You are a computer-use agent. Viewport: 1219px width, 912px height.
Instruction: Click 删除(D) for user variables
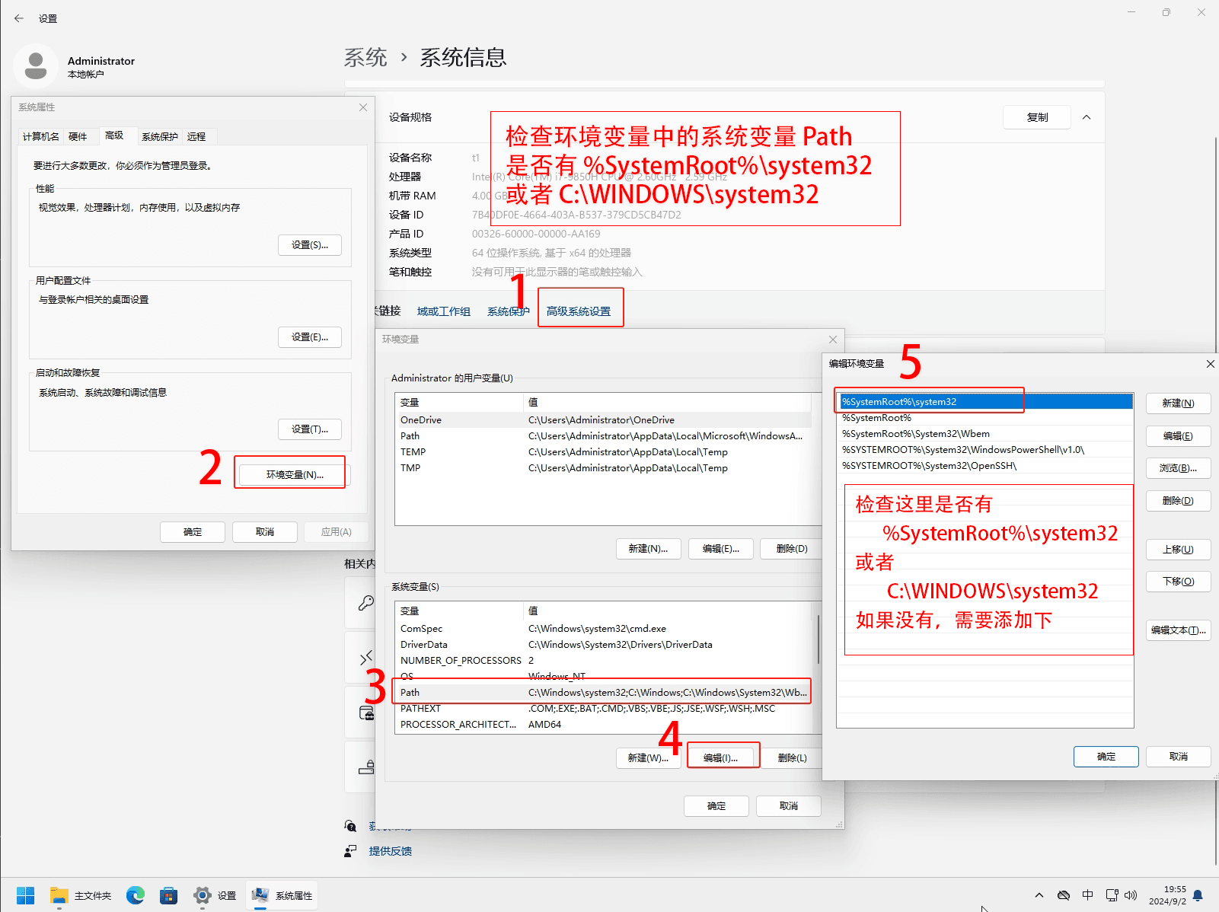point(792,549)
